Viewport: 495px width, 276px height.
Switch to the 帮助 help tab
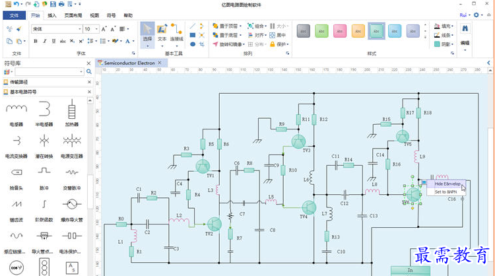pyautogui.click(x=128, y=15)
